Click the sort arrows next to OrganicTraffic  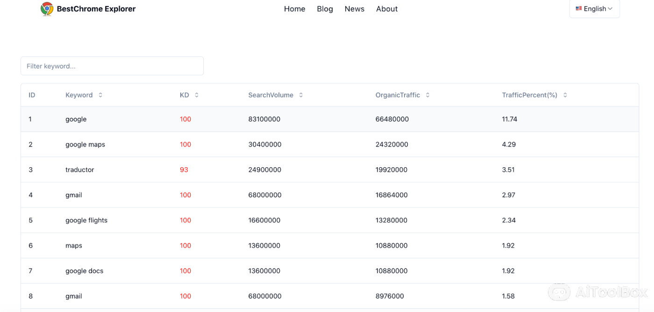[x=427, y=95]
